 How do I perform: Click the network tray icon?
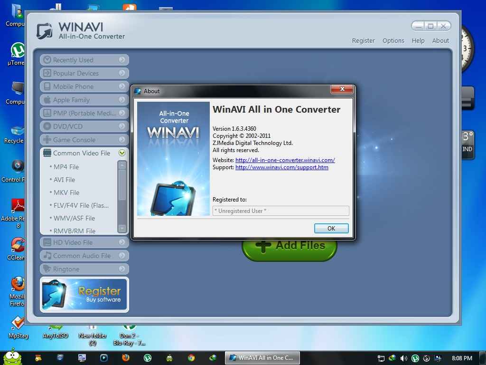click(x=381, y=358)
